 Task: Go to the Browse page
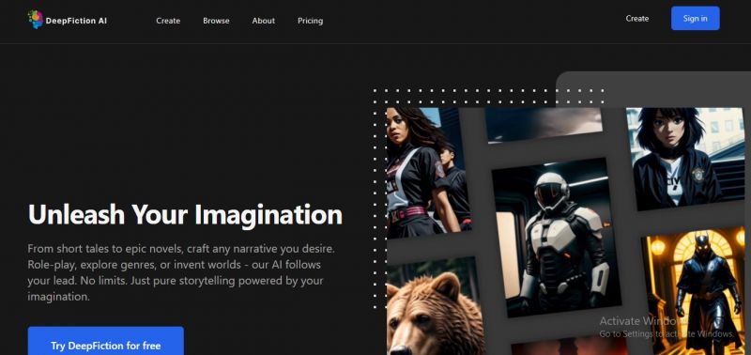pyautogui.click(x=216, y=21)
